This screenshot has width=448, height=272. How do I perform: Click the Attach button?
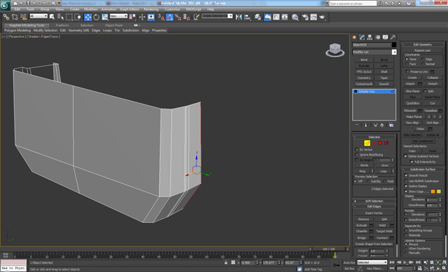pos(410,83)
